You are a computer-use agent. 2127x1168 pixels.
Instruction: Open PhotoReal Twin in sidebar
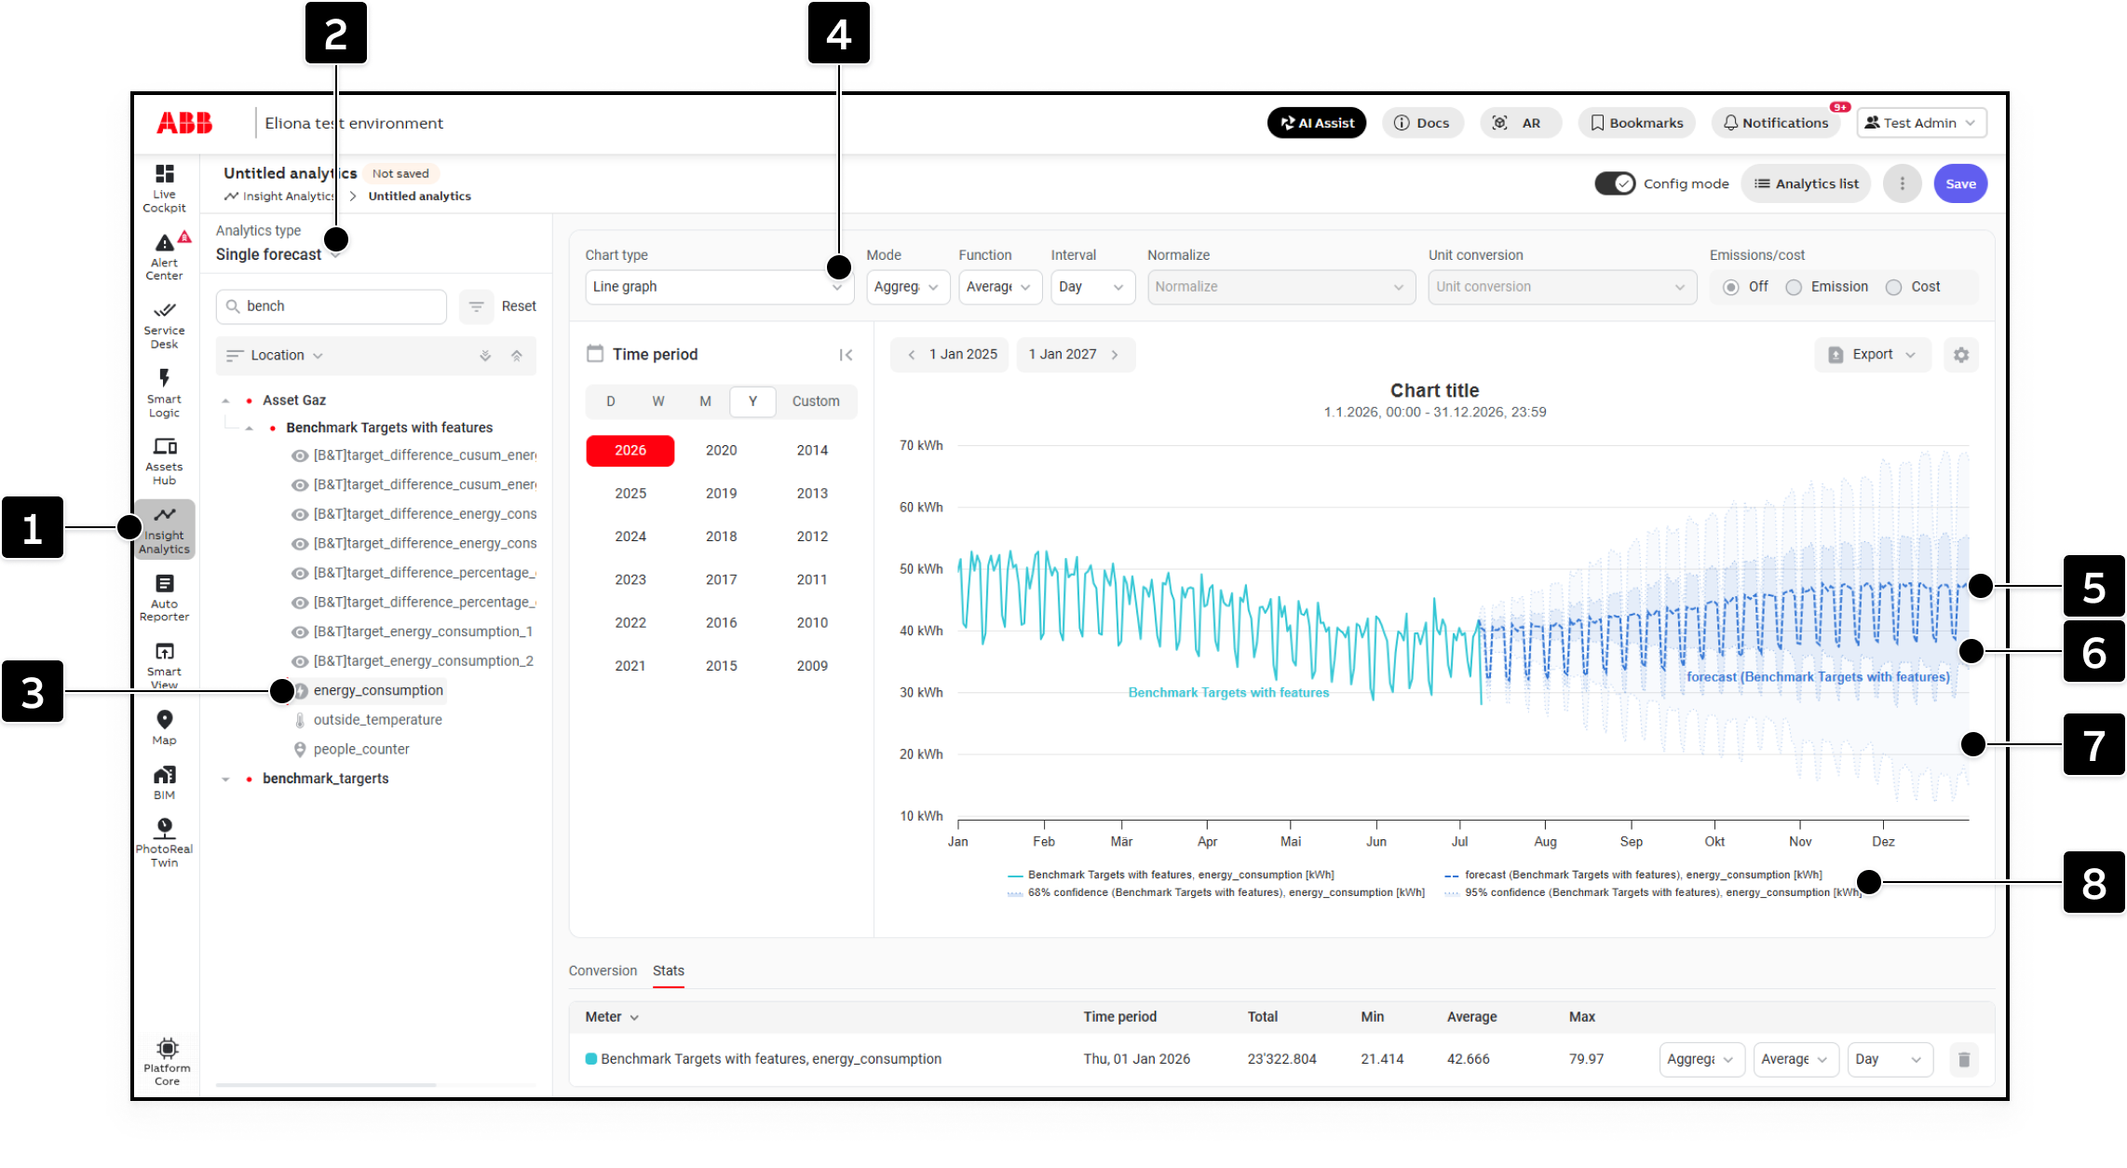165,843
